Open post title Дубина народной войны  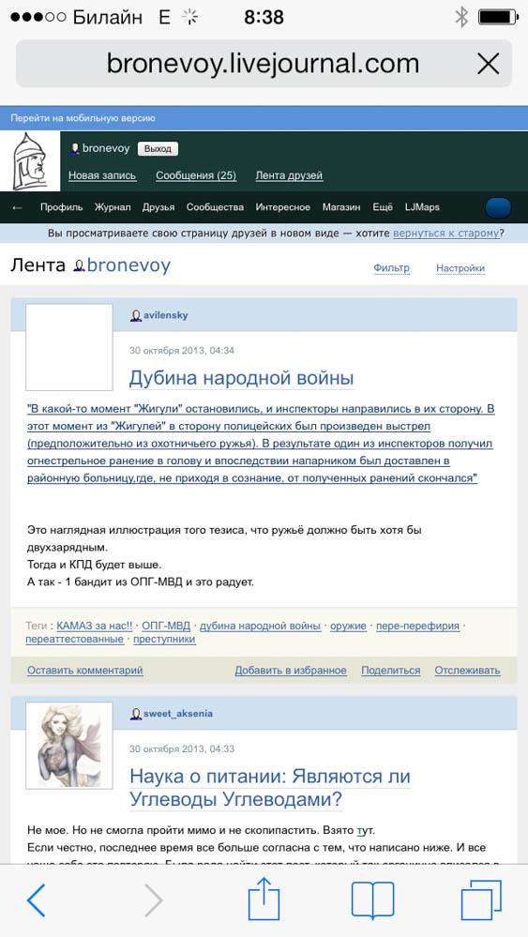pyautogui.click(x=242, y=378)
